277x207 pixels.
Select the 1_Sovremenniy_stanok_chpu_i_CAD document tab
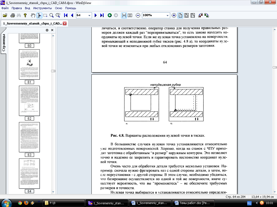(33, 23)
